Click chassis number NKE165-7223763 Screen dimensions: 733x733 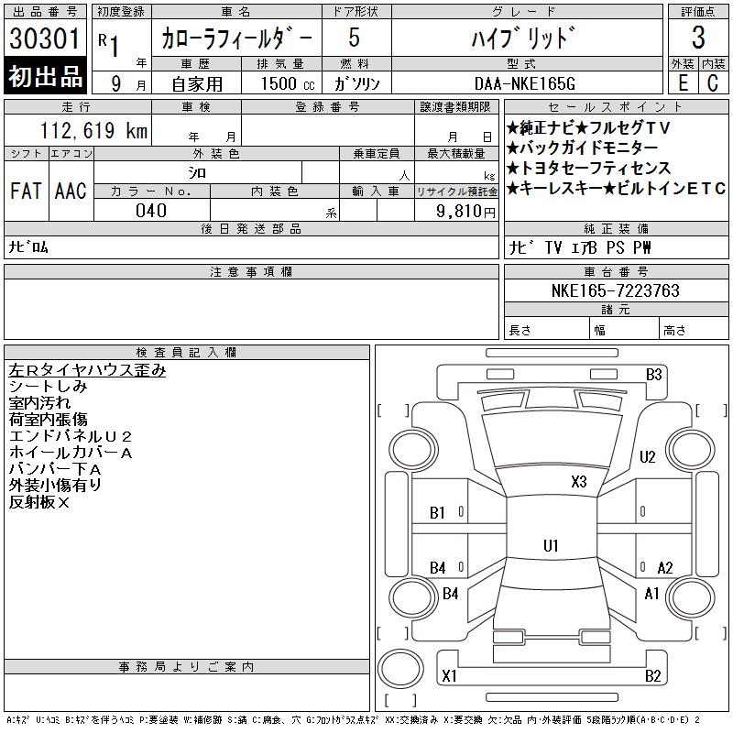[615, 290]
